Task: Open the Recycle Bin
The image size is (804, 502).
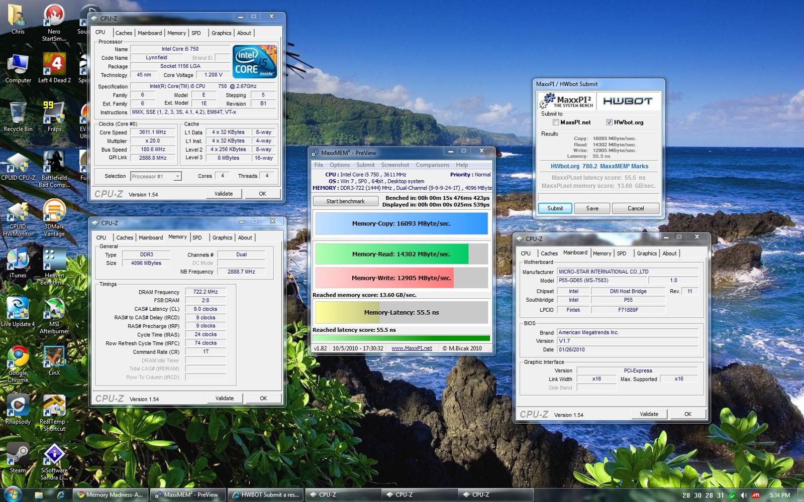Action: [x=18, y=117]
